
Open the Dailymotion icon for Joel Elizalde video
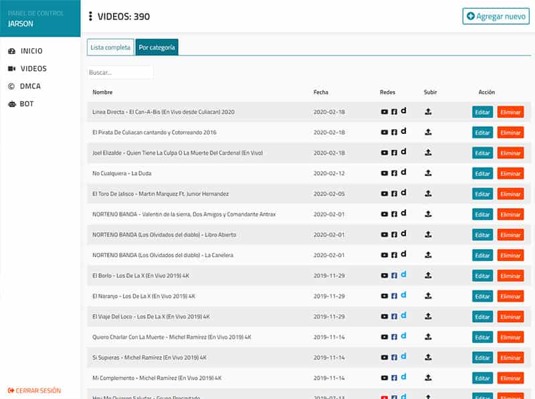pos(403,153)
